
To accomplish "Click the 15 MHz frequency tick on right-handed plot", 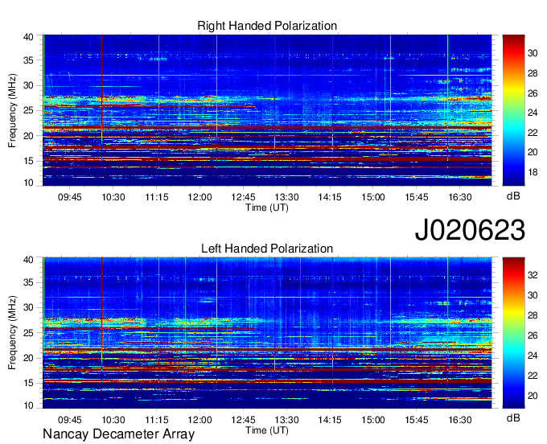I will [29, 161].
